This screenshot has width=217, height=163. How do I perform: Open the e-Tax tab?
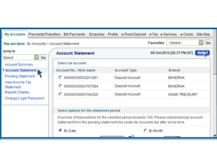(x=153, y=34)
